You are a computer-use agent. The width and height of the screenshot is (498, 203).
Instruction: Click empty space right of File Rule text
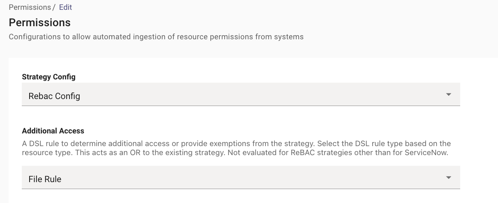point(253,178)
